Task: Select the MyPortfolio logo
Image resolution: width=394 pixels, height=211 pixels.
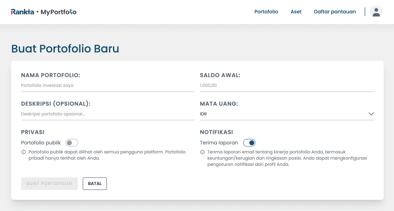Action: point(58,12)
